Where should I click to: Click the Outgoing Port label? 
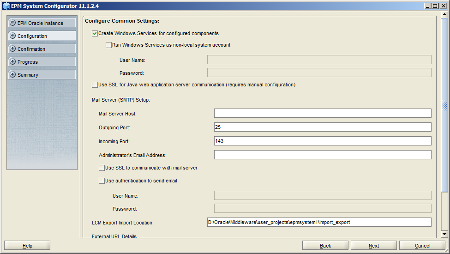tap(114, 128)
